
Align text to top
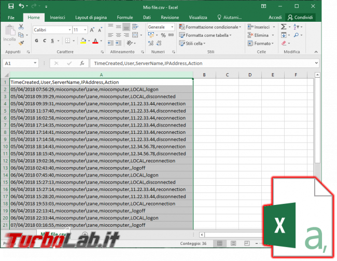(x=110, y=27)
